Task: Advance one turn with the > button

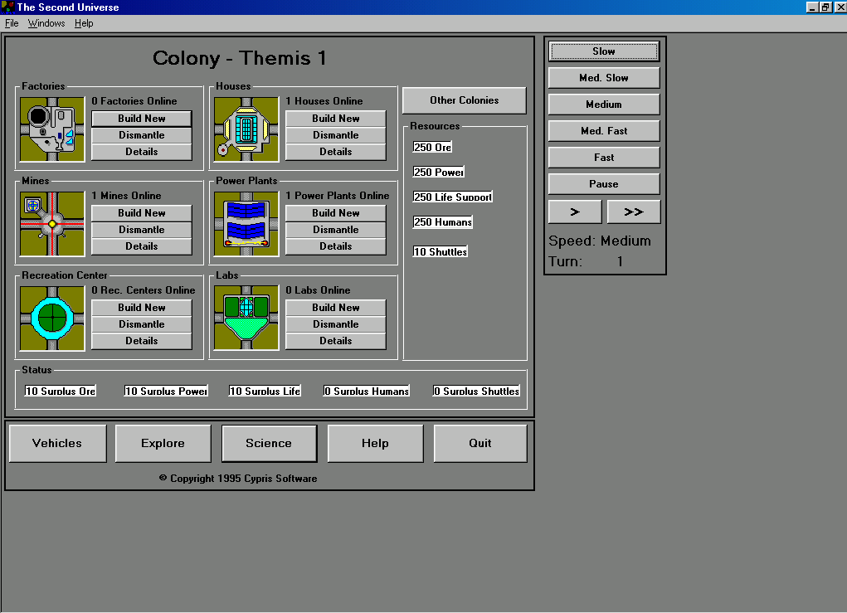Action: tap(575, 212)
